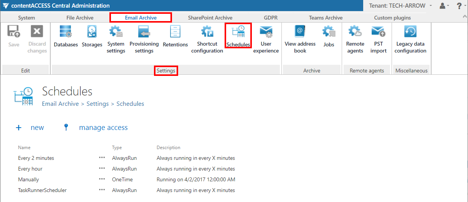Select the TaskRunnerScheduler schedule row

[x=42, y=190]
